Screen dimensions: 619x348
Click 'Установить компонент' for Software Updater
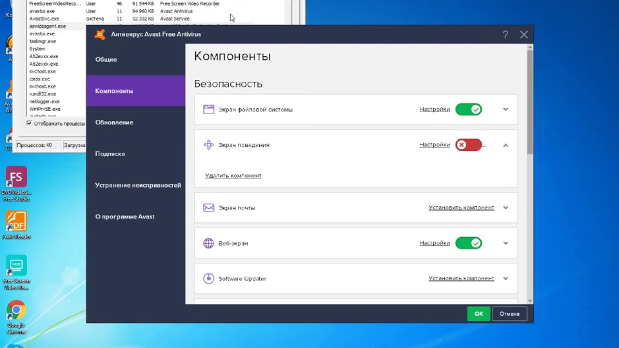[461, 278]
